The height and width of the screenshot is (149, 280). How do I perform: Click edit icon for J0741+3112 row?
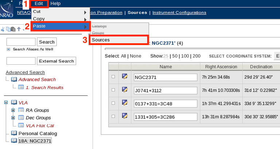point(125,89)
